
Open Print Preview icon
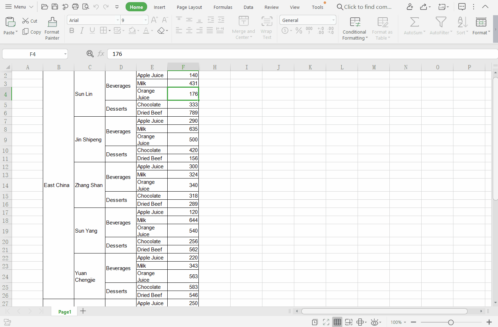coord(86,7)
